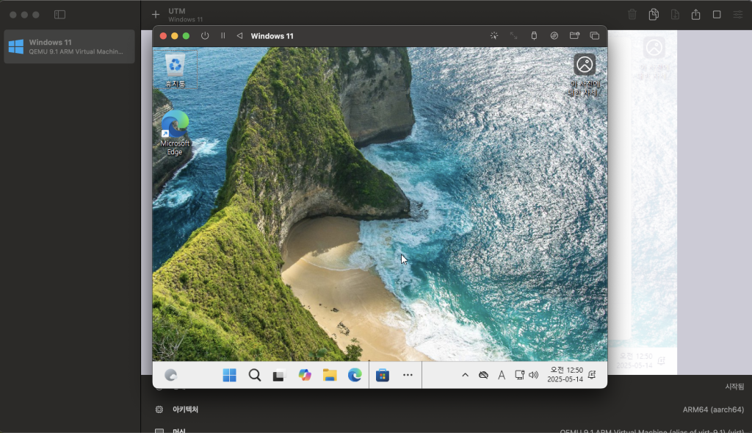The height and width of the screenshot is (433, 752).
Task: Open Task View on the taskbar
Action: 279,375
